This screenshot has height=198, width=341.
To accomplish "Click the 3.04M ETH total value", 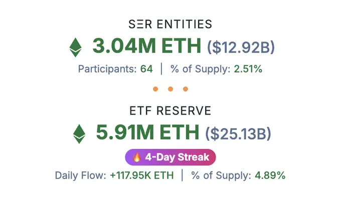I will pos(147,46).
